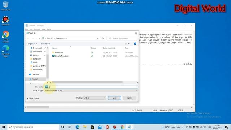Click the File name input field
231x130 pixels.
91,87
